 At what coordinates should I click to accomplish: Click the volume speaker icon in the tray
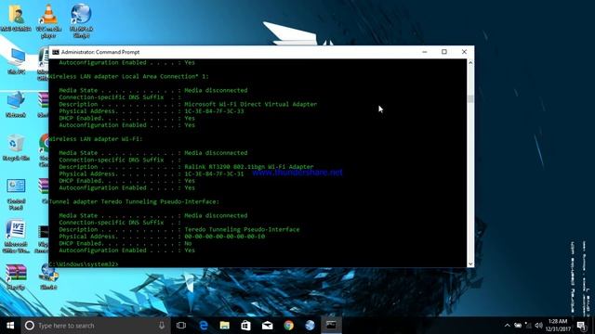tap(538, 326)
